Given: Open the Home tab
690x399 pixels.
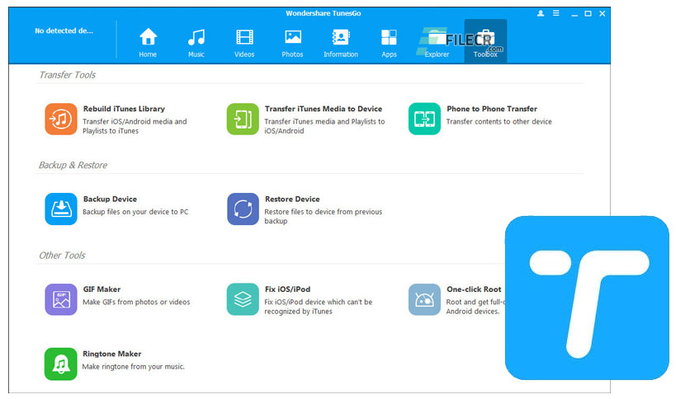Looking at the screenshot, I should pos(148,42).
